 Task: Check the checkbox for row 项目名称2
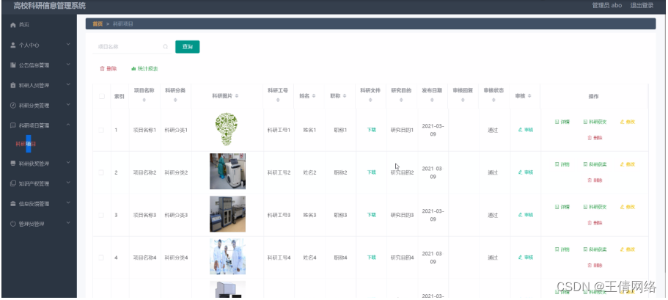[101, 172]
